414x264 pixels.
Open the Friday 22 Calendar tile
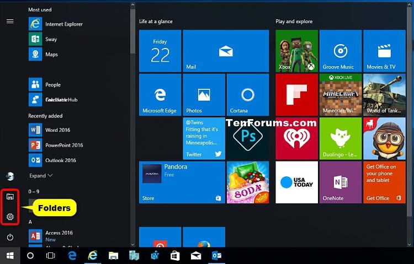[x=160, y=51]
